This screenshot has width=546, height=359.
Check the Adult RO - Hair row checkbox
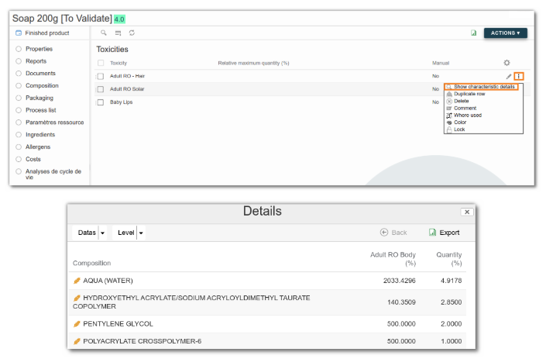point(101,76)
